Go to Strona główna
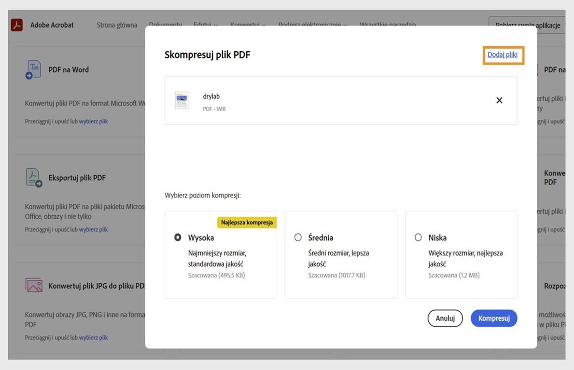 (117, 25)
